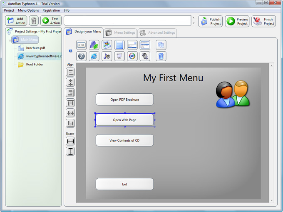Collapse the Main Menu tree node
This screenshot has width=283, height=212.
10,40
